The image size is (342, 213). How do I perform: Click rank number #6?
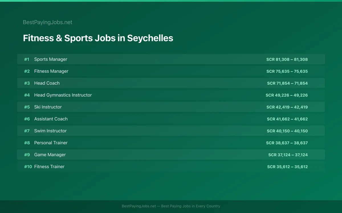(27, 119)
